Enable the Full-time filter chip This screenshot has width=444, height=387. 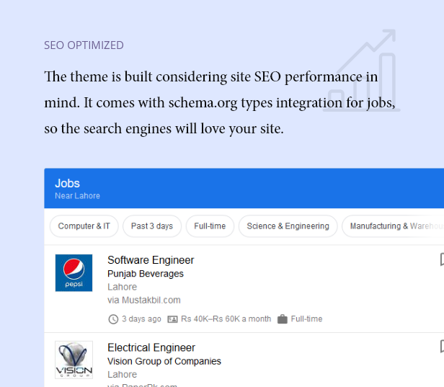[x=210, y=226]
